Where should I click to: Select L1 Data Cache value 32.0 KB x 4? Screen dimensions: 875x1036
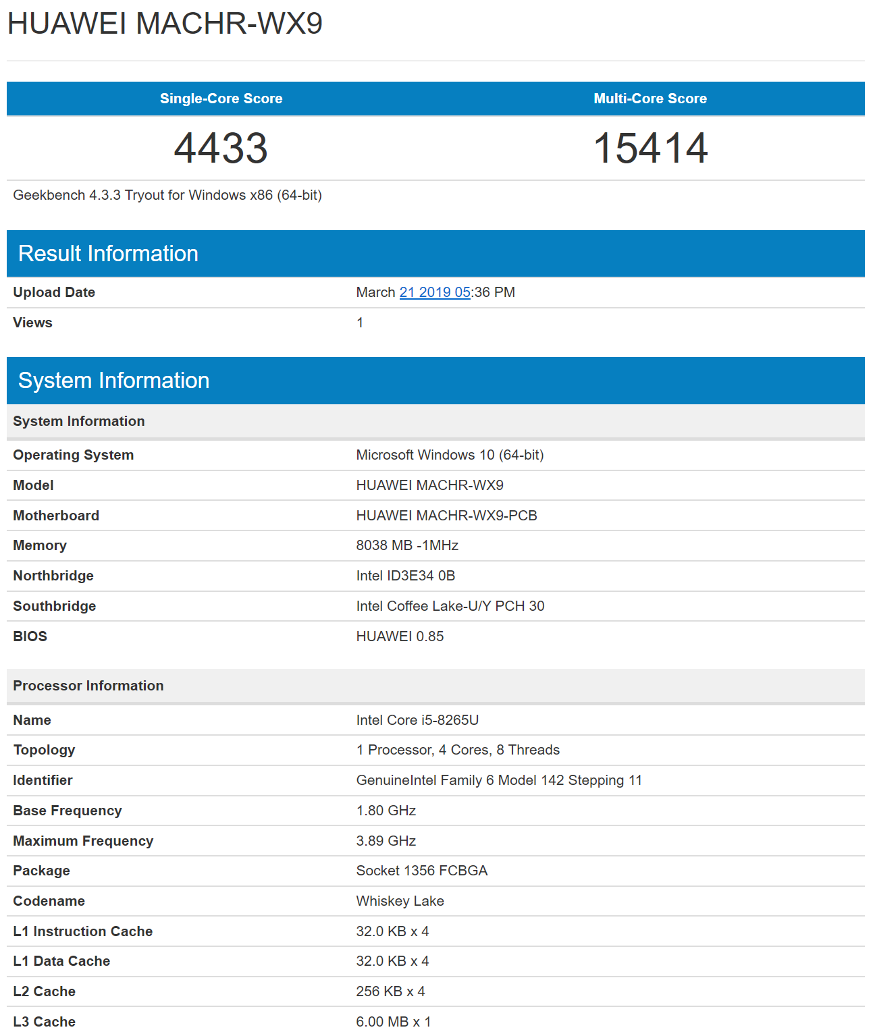[x=392, y=961]
